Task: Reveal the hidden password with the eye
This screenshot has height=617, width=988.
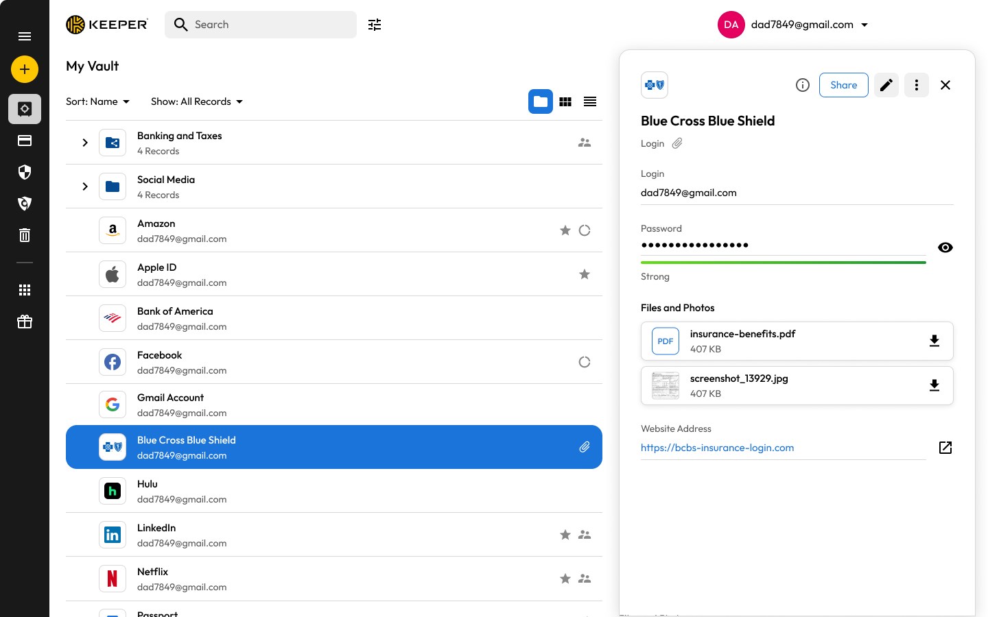Action: coord(945,247)
